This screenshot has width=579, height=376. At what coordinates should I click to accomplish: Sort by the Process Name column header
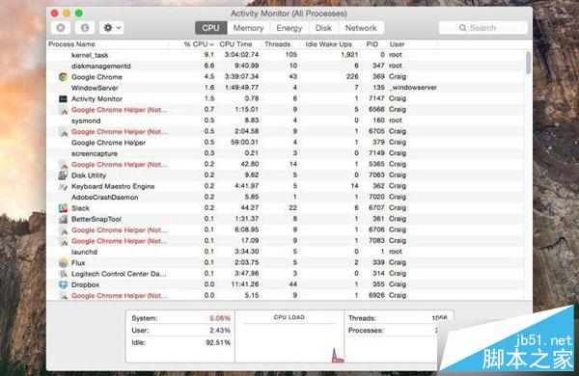pos(71,44)
